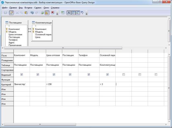Run the query with the Run Query icon
The image size is (172, 128).
[43, 13]
